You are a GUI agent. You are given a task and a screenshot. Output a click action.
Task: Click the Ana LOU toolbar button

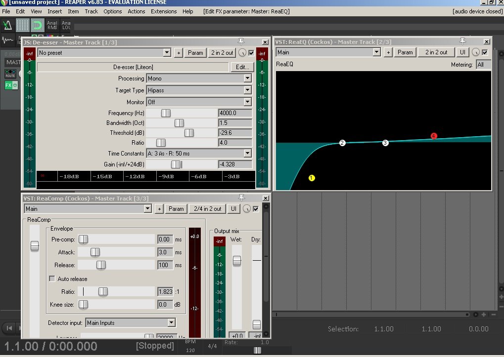tap(66, 25)
